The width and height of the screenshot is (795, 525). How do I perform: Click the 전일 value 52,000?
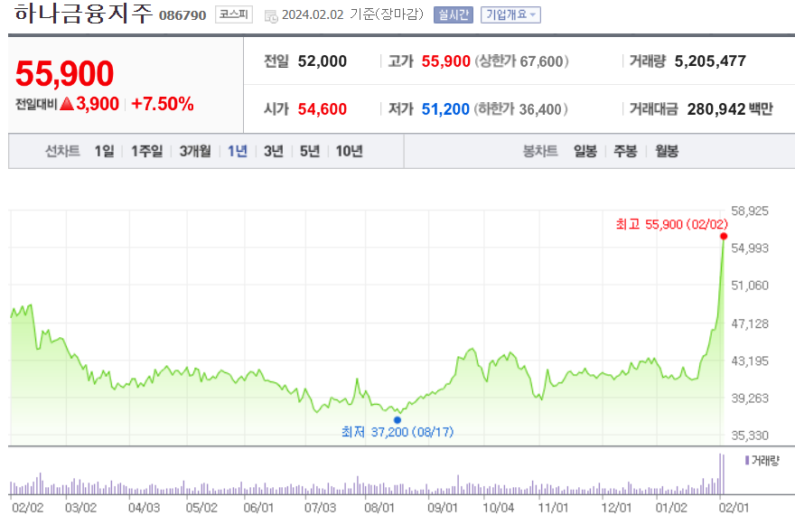coord(322,61)
